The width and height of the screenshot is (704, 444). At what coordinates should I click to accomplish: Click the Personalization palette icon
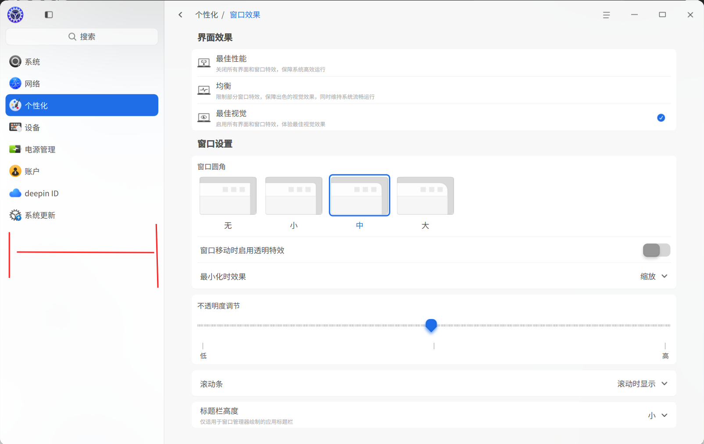point(15,105)
